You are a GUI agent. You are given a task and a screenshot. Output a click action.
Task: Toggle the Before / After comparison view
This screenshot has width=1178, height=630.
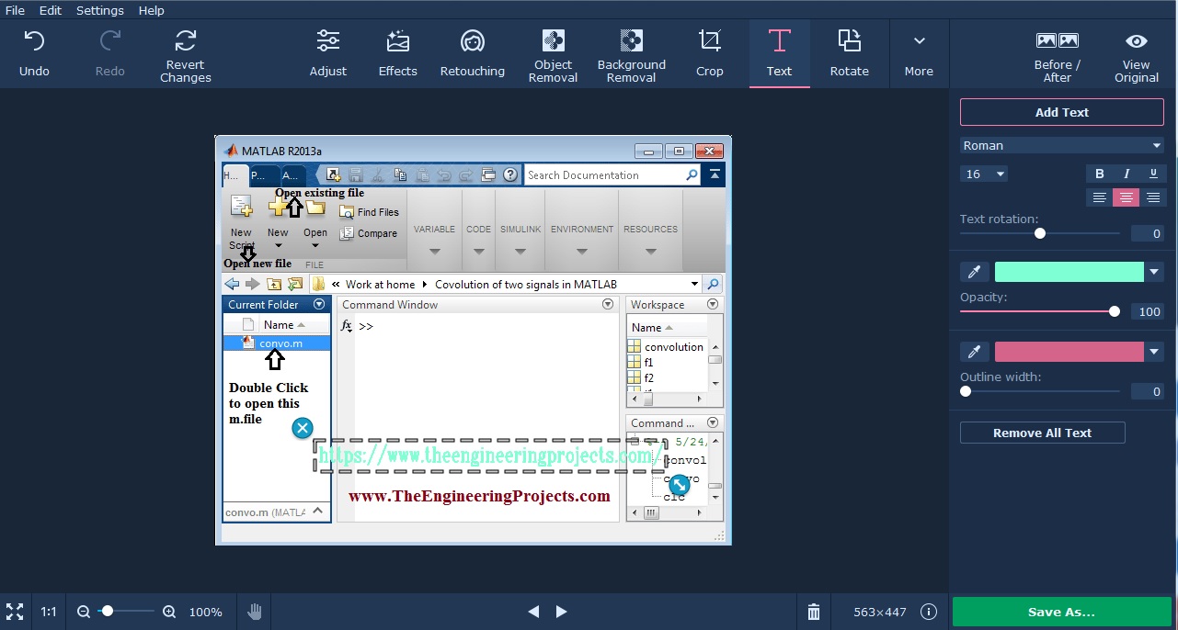pyautogui.click(x=1058, y=54)
